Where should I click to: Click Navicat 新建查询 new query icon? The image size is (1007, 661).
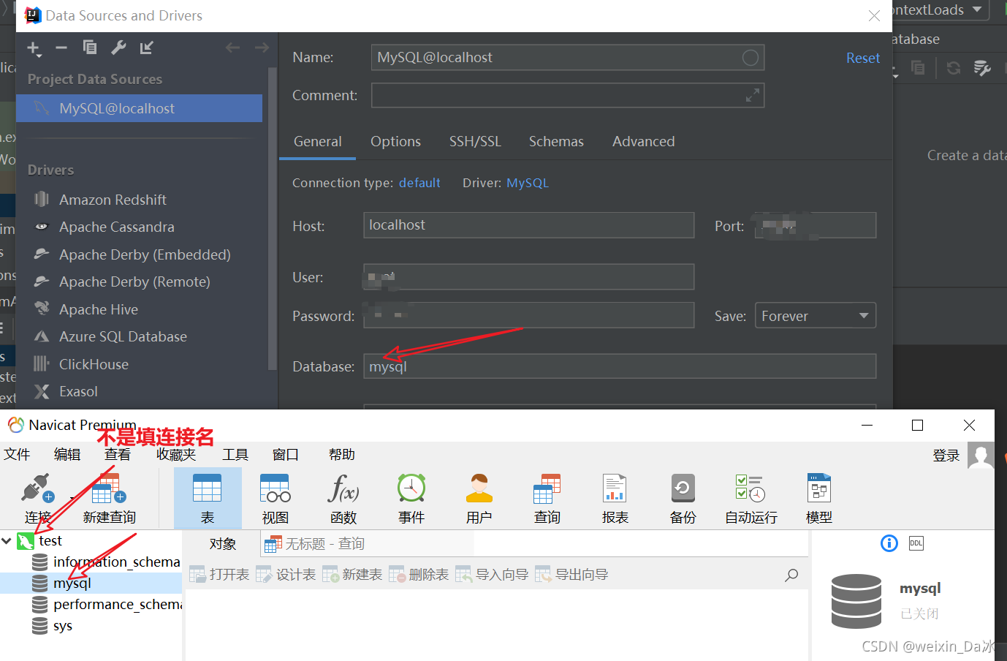click(110, 499)
